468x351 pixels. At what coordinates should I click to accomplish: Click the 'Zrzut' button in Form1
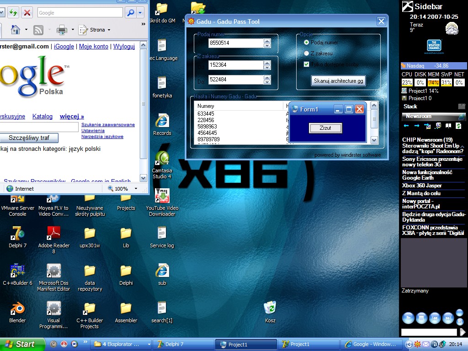click(x=326, y=128)
